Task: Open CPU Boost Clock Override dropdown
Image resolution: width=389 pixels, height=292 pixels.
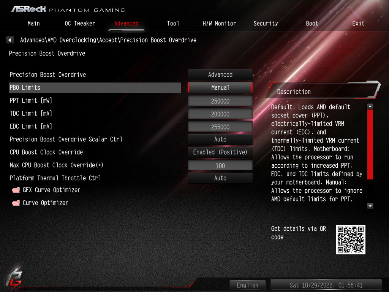Action: [x=220, y=152]
